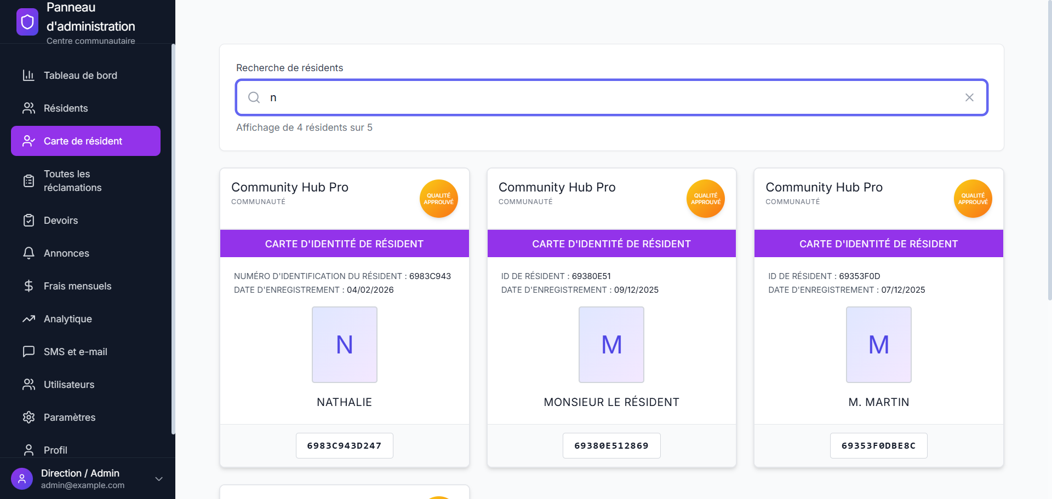The image size is (1052, 499).
Task: Click the Toutes les réclamations clipboard icon
Action: 29,181
